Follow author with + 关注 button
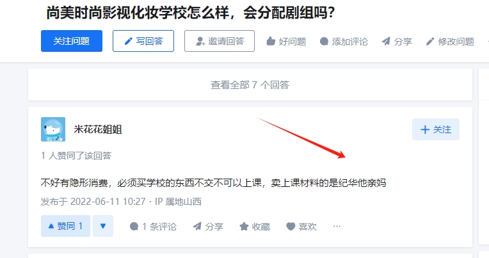489x258 pixels. 436,129
